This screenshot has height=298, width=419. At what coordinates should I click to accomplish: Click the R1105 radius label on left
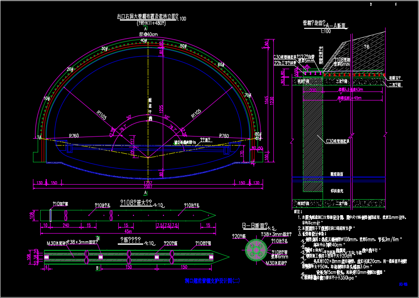pos(102,114)
